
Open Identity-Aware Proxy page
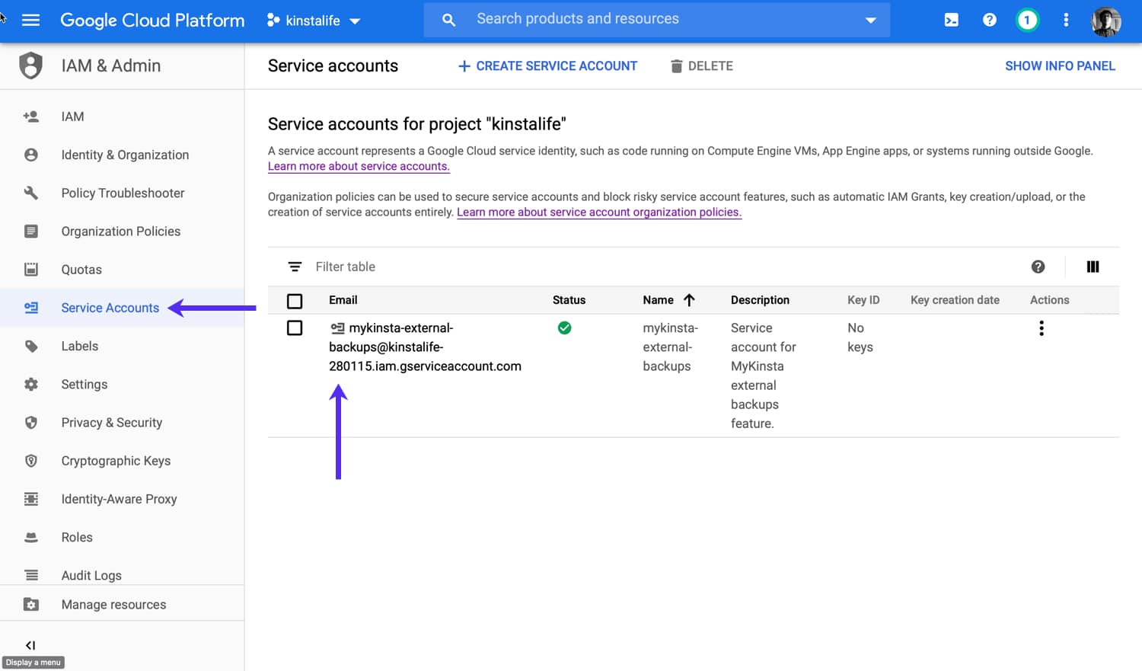pyautogui.click(x=119, y=499)
